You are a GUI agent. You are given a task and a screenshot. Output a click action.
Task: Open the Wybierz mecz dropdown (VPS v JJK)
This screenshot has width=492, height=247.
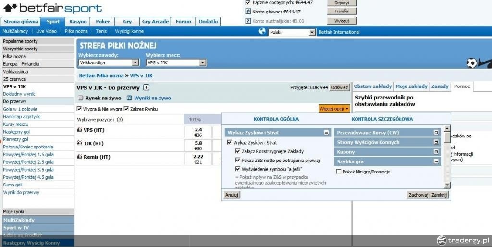click(176, 63)
